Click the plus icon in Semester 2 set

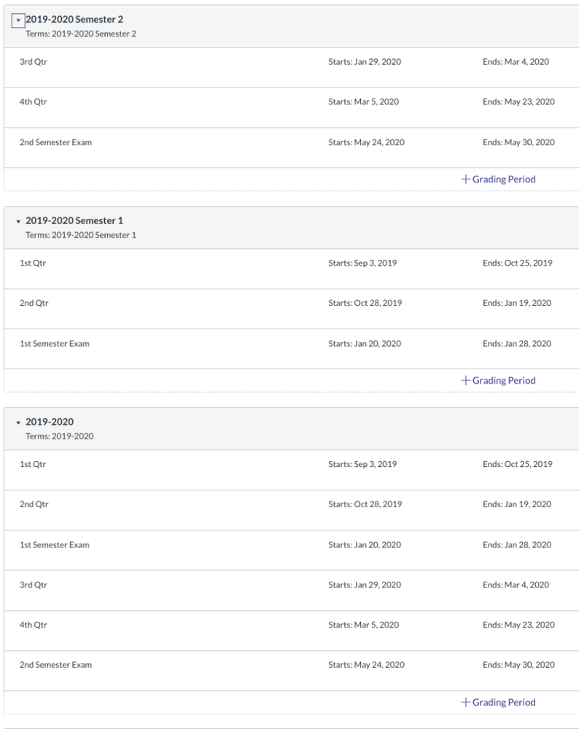(465, 179)
